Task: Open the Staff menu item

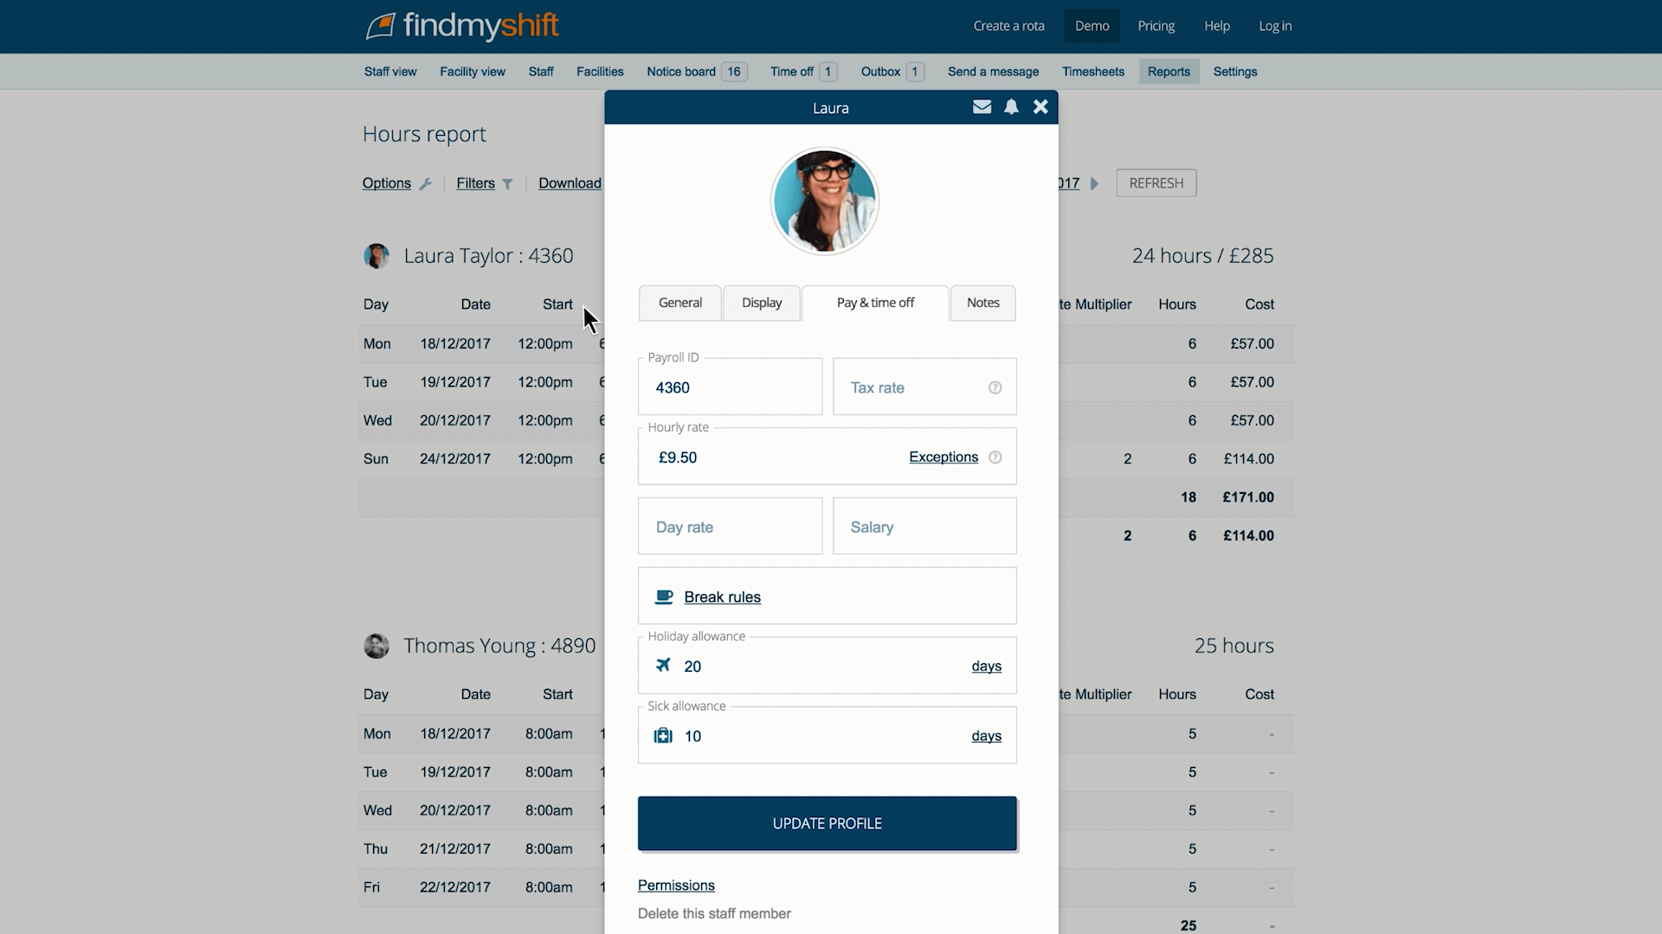Action: pyautogui.click(x=541, y=72)
